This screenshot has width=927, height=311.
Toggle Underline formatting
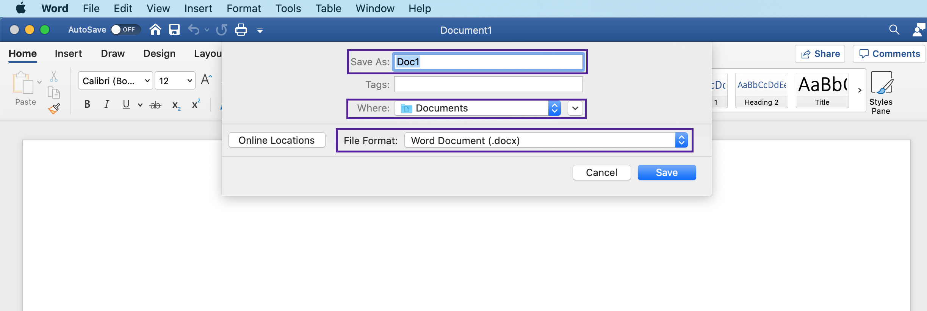(126, 104)
